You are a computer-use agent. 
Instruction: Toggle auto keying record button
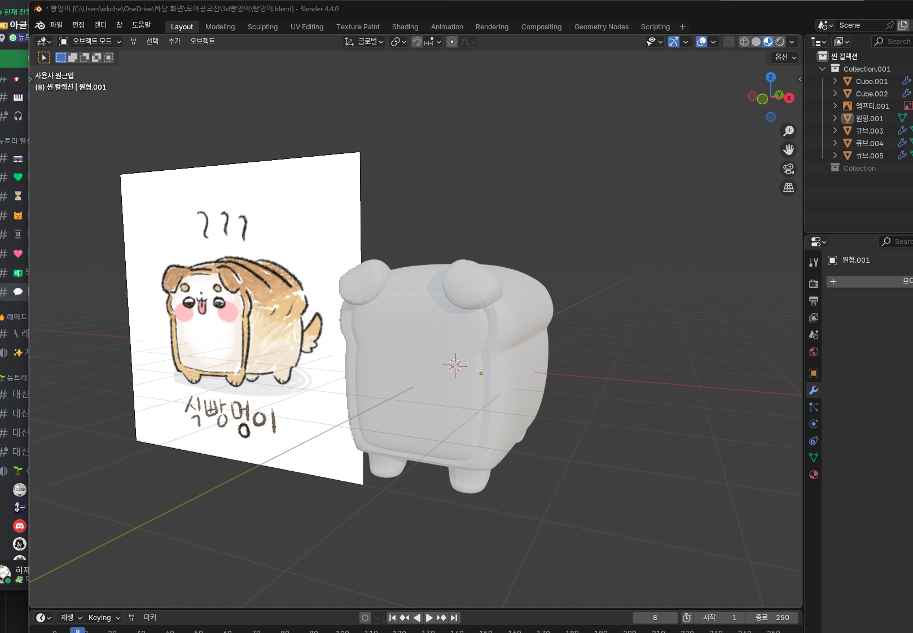tap(365, 618)
